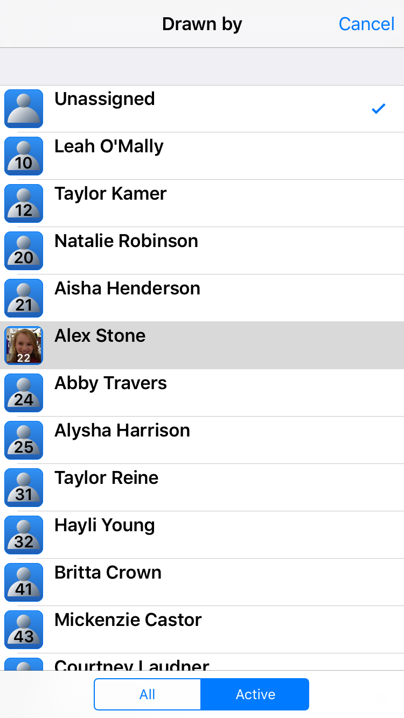Choose Alysha Harrison as drawn by
404x718 pixels.
pyautogui.click(x=122, y=431)
